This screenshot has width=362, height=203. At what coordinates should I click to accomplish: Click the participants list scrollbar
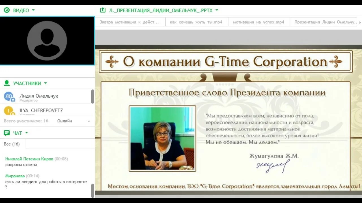coord(92,97)
